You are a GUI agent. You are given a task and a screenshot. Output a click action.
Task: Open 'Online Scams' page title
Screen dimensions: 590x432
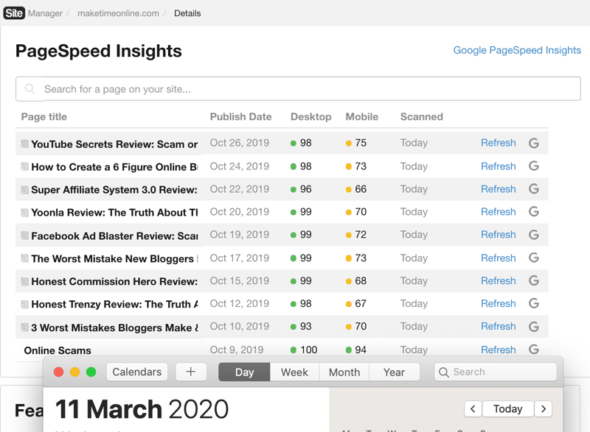(x=58, y=350)
